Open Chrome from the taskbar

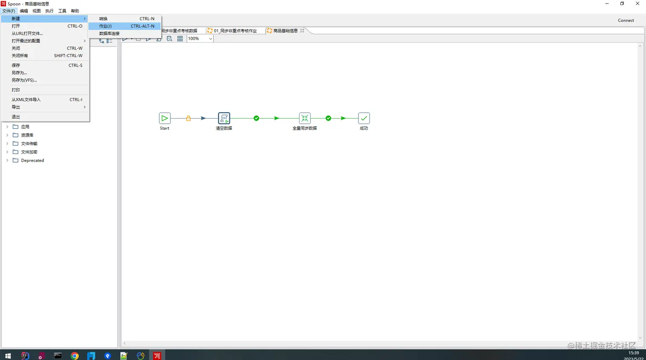click(x=75, y=355)
